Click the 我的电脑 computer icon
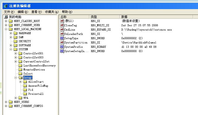Image resolution: width=198 pixels, height=115 pixels. (6, 17)
